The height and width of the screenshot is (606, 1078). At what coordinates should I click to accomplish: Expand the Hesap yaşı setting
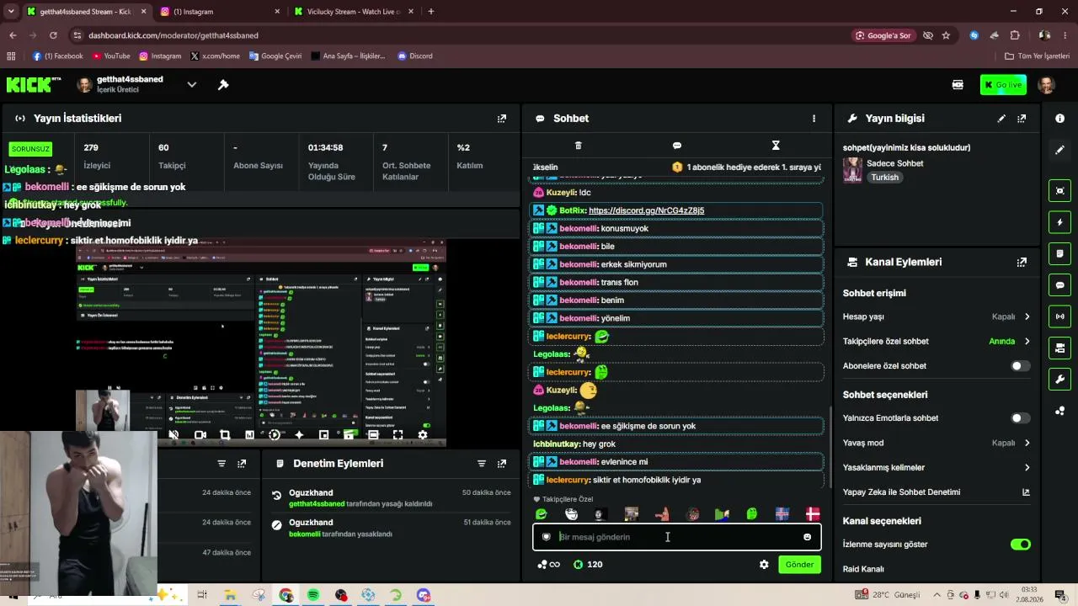[x=1027, y=317]
